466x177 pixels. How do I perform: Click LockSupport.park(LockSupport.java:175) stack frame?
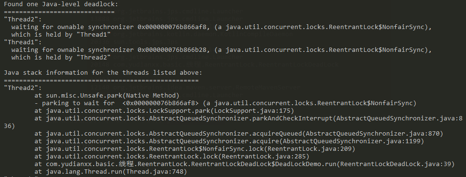pyautogui.click(x=164, y=111)
